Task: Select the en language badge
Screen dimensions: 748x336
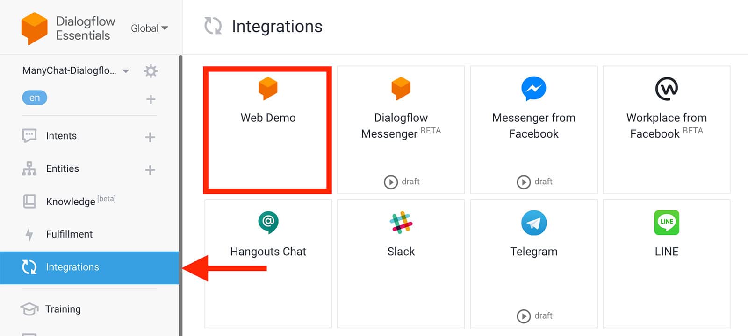Action: coord(35,98)
